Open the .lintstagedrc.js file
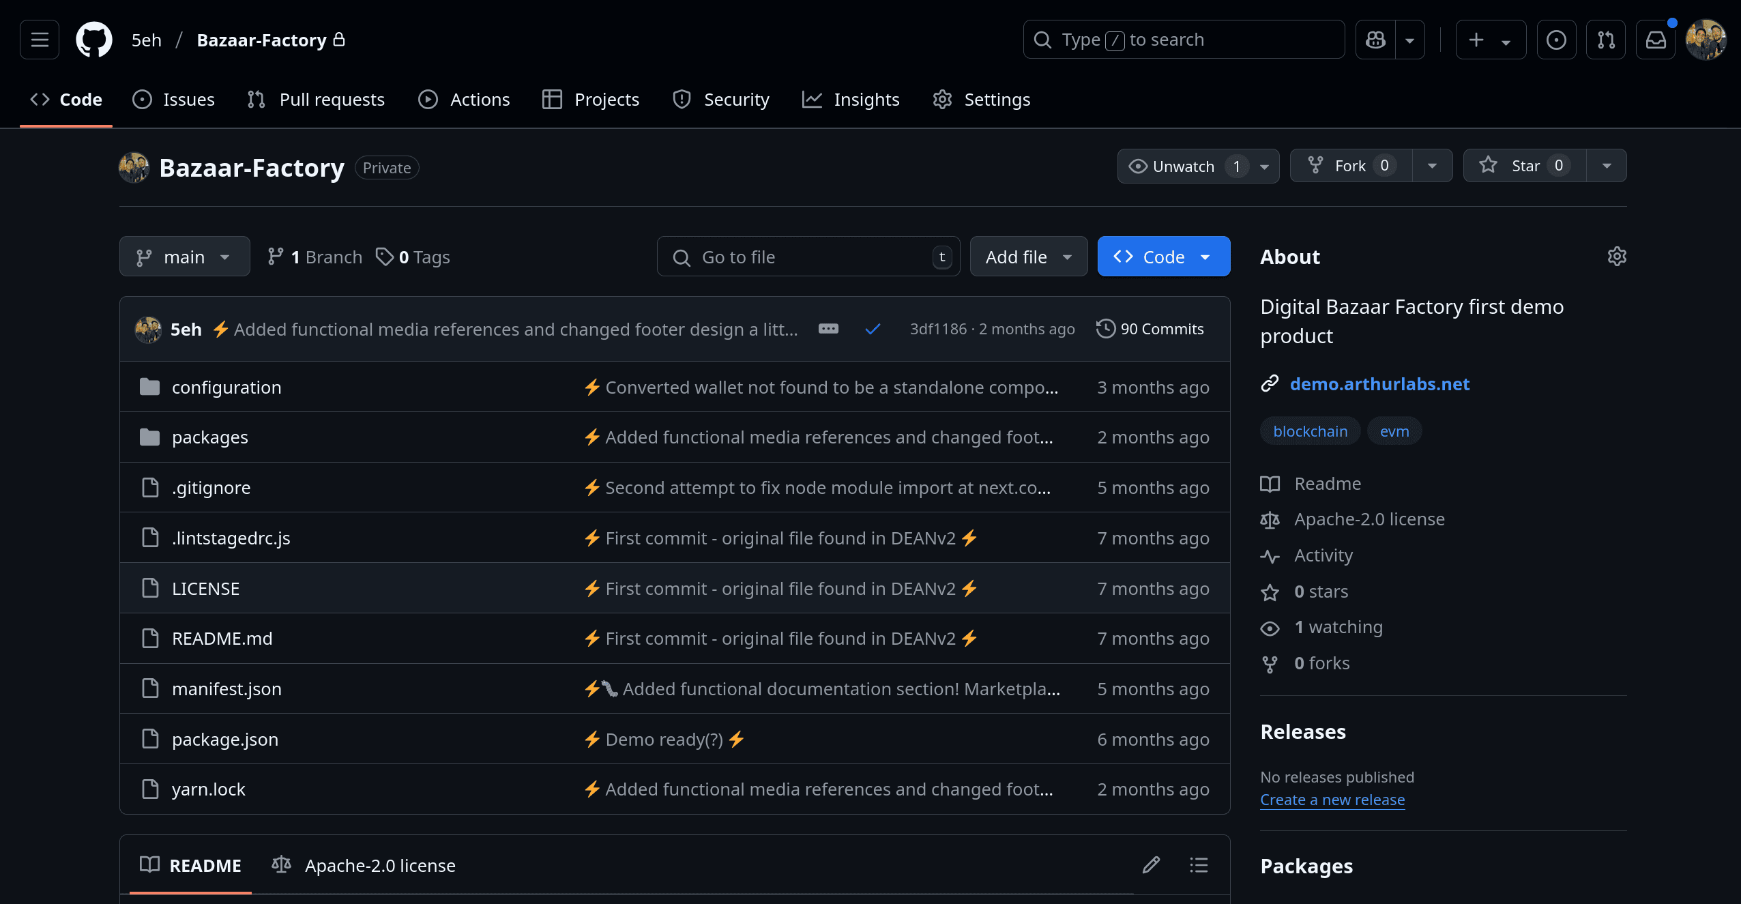This screenshot has width=1741, height=904. point(231,538)
